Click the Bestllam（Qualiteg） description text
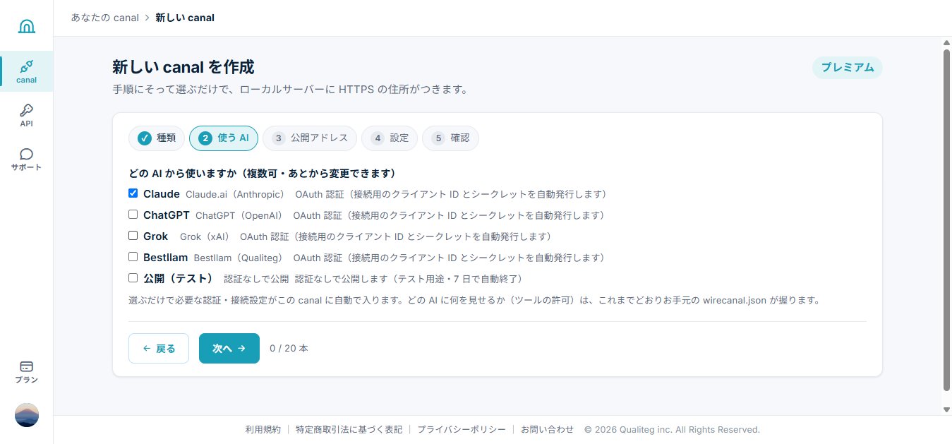 click(238, 258)
